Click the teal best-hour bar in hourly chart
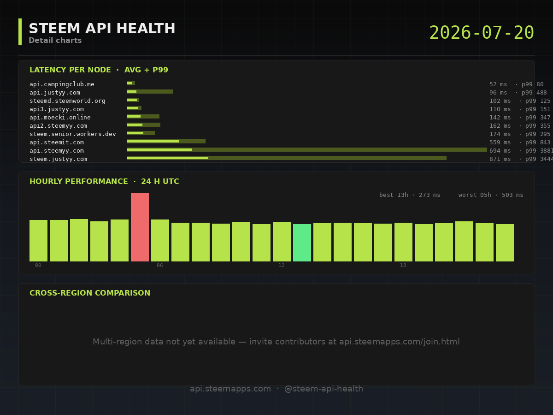The width and height of the screenshot is (553, 415). tap(302, 243)
